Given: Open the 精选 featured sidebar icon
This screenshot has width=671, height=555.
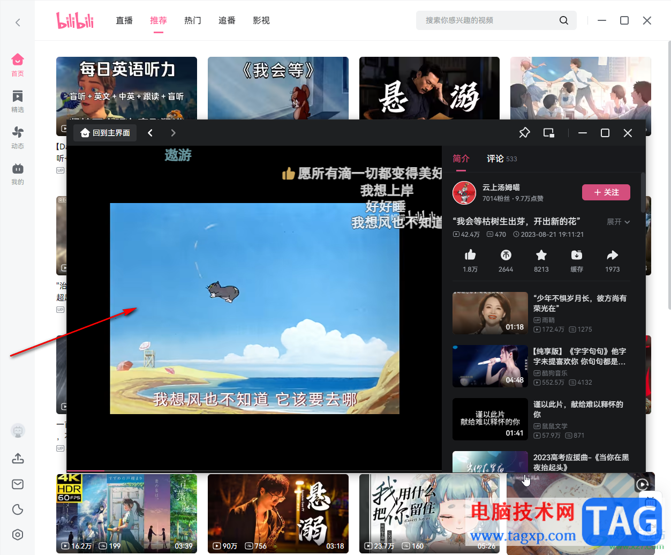Looking at the screenshot, I should [x=18, y=101].
